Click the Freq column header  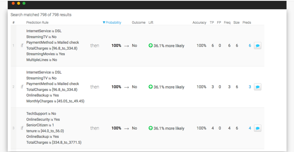[x=227, y=23]
